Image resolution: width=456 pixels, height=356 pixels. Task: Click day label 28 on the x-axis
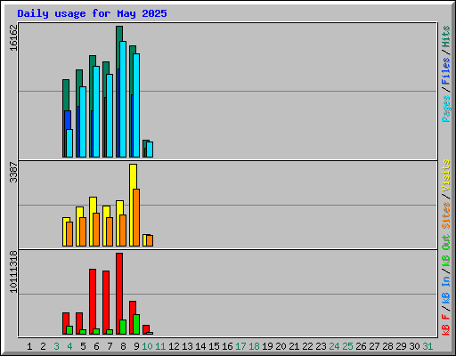tap(387, 346)
